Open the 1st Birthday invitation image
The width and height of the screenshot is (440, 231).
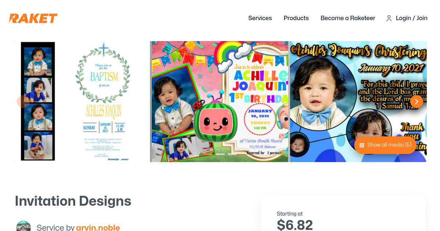219,102
